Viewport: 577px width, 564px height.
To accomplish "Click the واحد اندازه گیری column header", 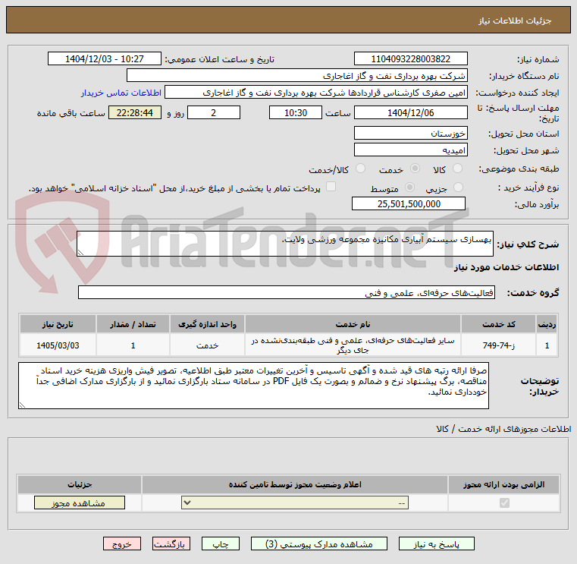I will 207,324.
